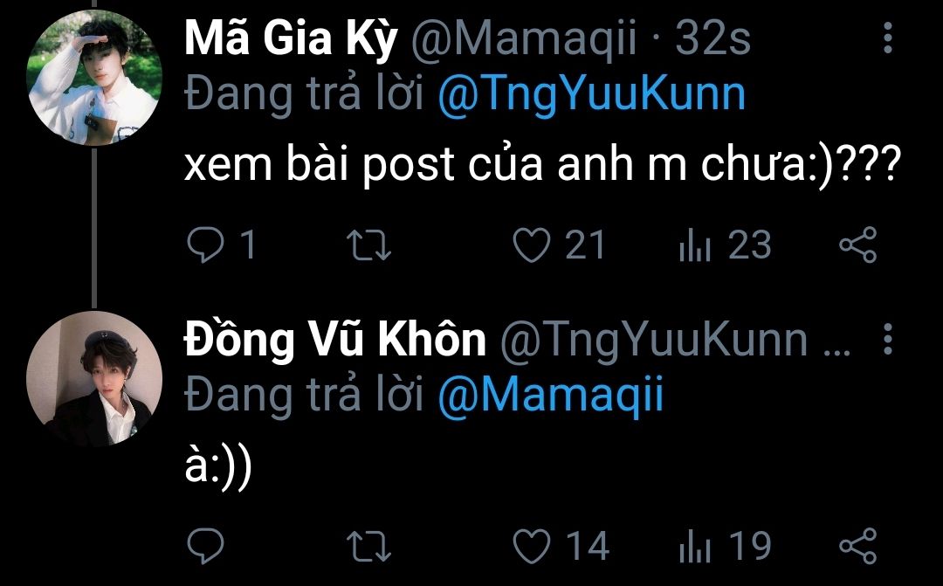The height and width of the screenshot is (586, 943).
Task: Like the tweet with 14 likes
Action: [x=530, y=546]
